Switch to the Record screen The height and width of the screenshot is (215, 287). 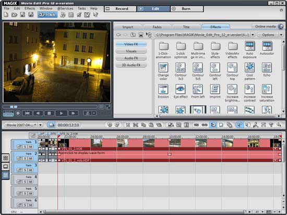(121, 9)
